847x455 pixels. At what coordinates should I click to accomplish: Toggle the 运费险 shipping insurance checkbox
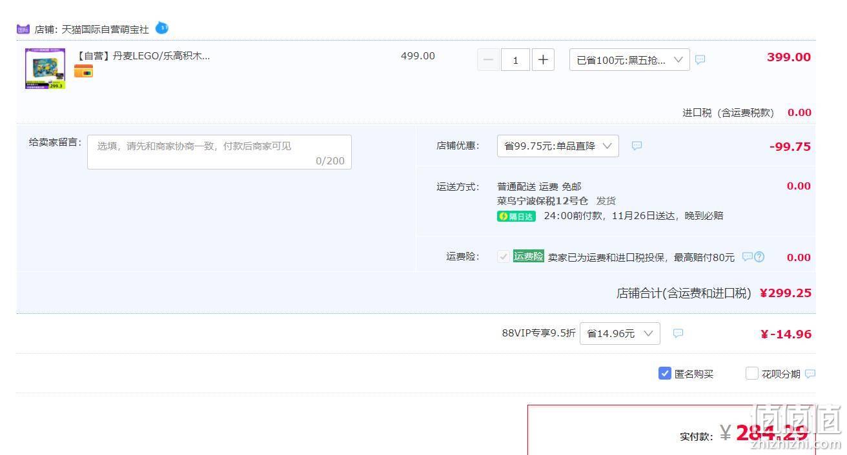click(503, 257)
